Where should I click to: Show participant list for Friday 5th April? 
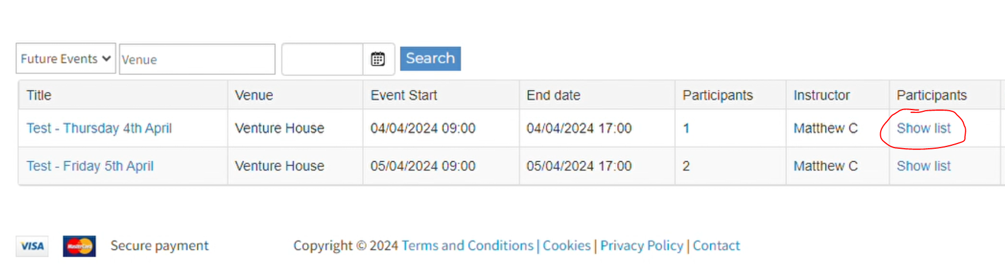click(x=924, y=166)
